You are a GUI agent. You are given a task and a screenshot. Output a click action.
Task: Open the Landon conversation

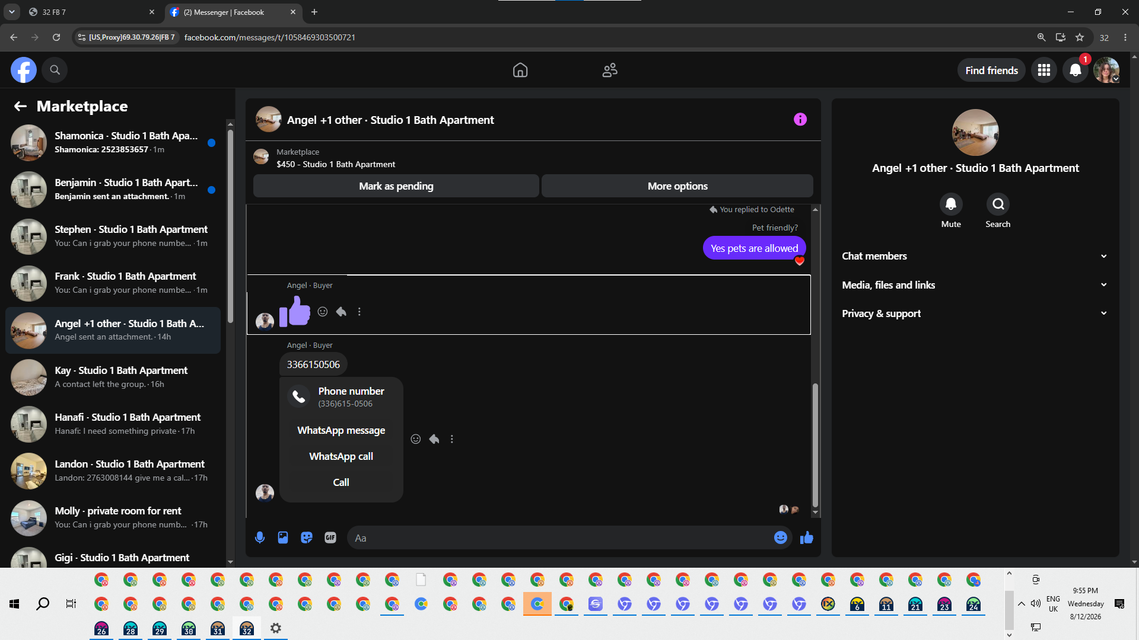[x=113, y=471]
